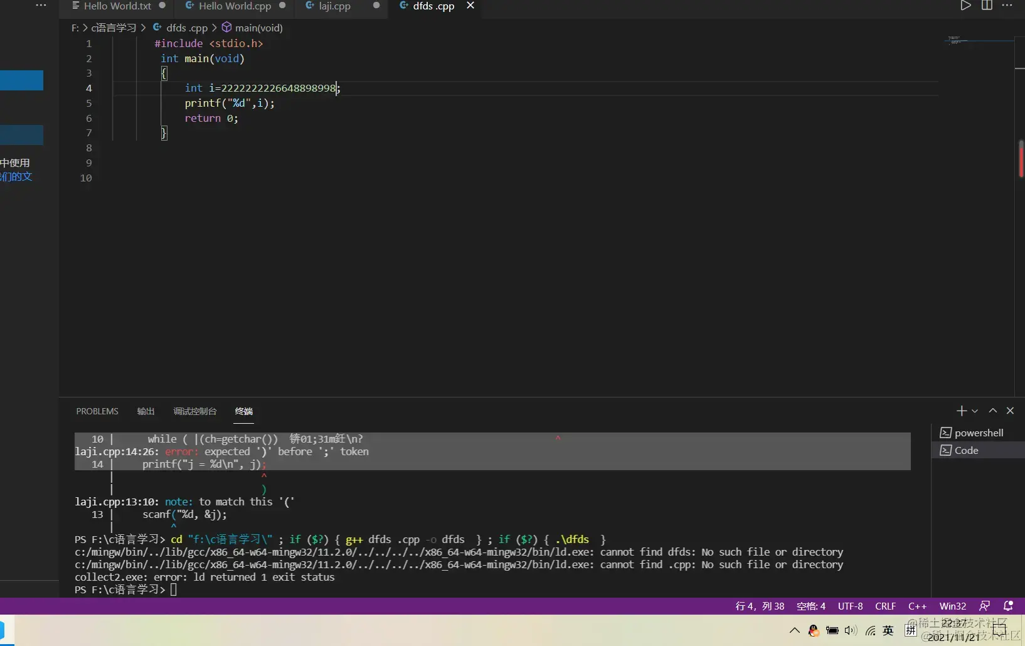Create a new terminal with the plus icon
1025x646 pixels.
click(961, 411)
